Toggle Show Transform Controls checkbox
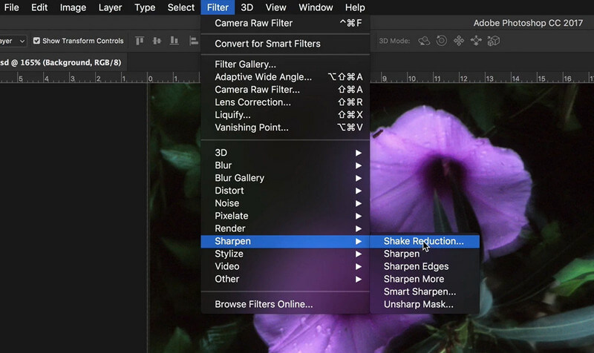 [36, 41]
